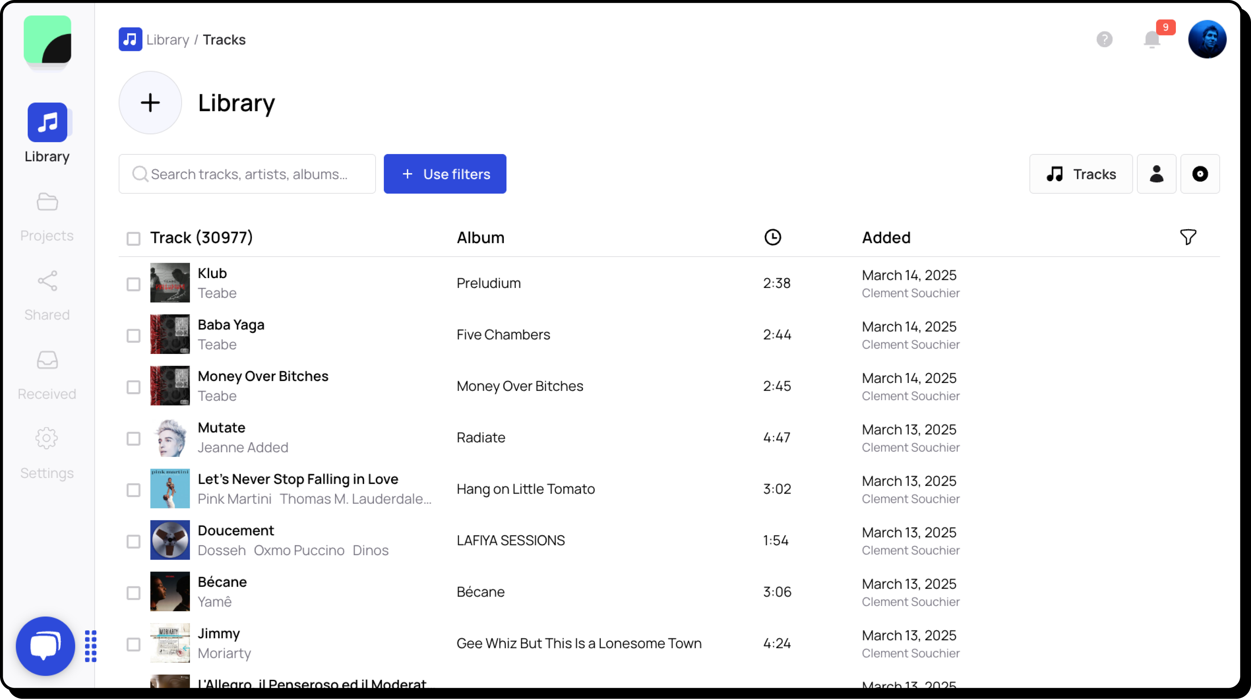Screen dimensions: 1251x699
Task: Click Jimmy Moriarty cover thumbnail
Action: pos(170,643)
